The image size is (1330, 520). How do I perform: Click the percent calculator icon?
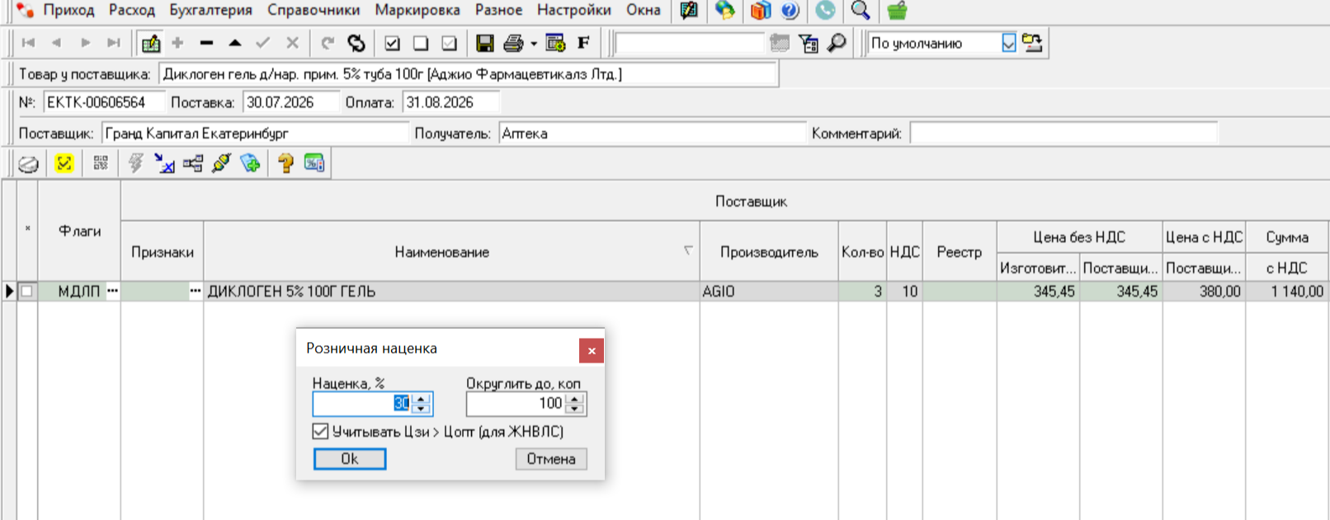pyautogui.click(x=314, y=163)
